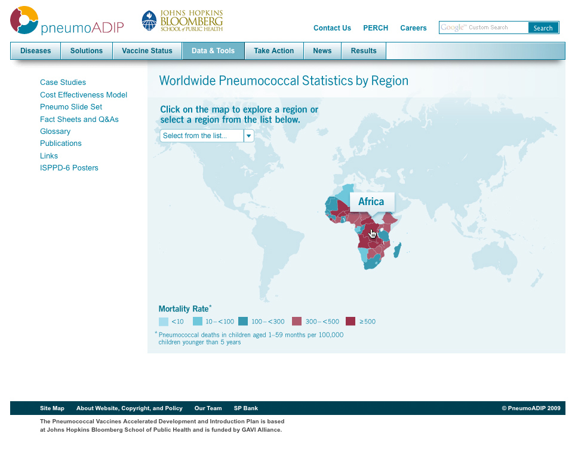Switch to the Data & Tools tab

[x=213, y=51]
